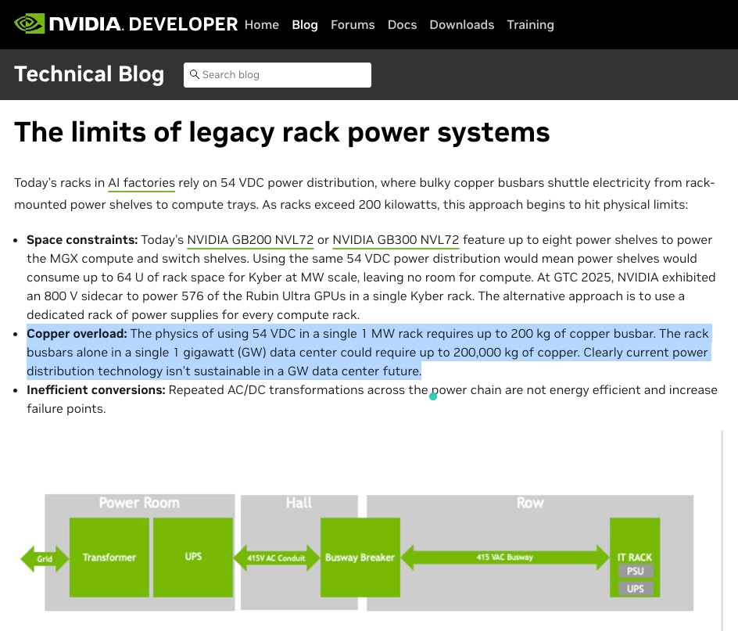738x631 pixels.
Task: Open the NVIDIA GB300 NVL72 link
Action: pos(396,240)
